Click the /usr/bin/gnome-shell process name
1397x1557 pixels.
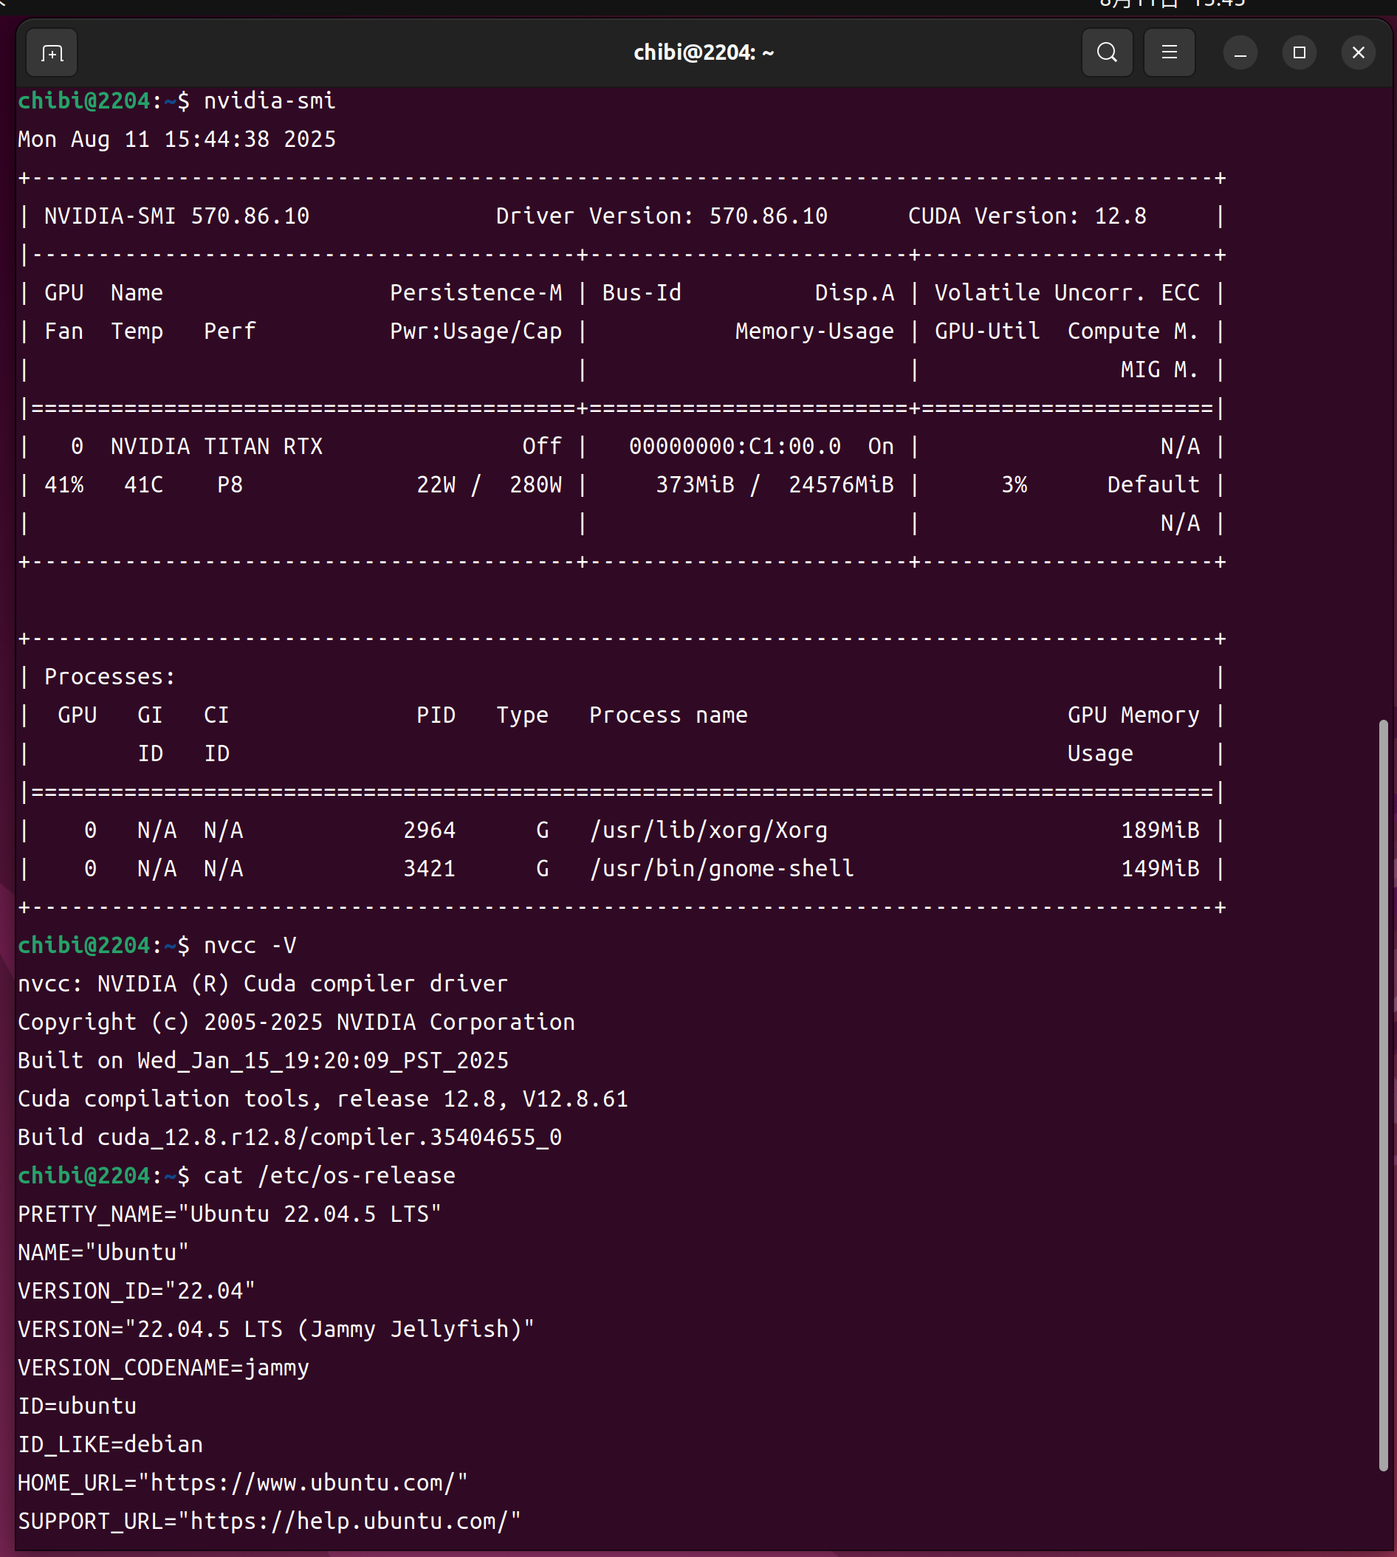(x=721, y=869)
